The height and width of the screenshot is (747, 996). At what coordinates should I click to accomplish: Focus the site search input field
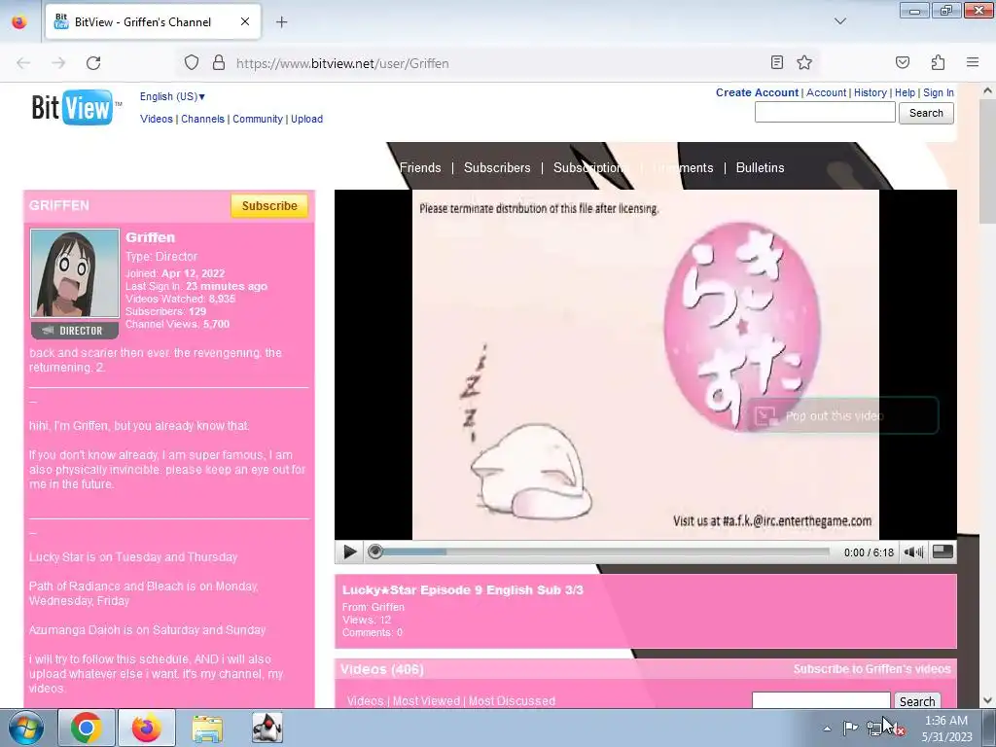pos(825,113)
